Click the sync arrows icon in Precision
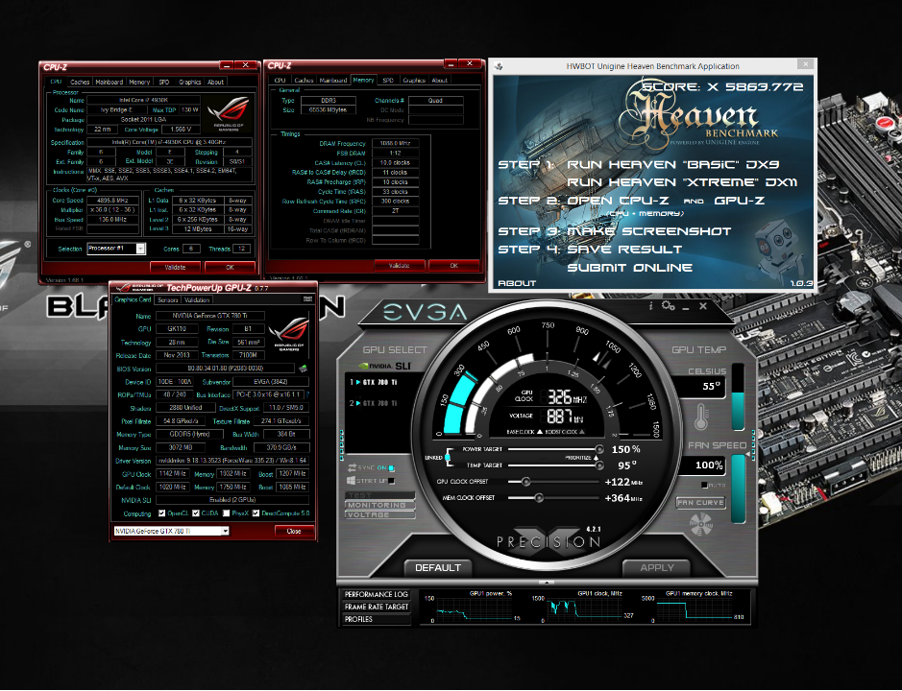 coord(352,468)
